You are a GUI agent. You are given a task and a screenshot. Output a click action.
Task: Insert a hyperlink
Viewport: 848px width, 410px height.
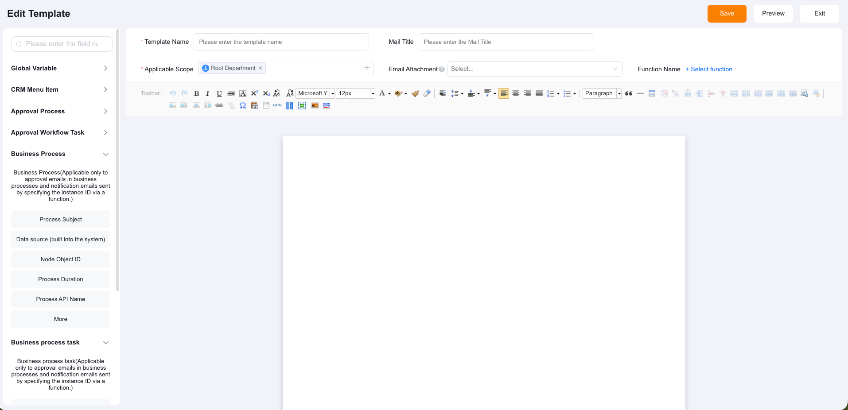tap(219, 105)
